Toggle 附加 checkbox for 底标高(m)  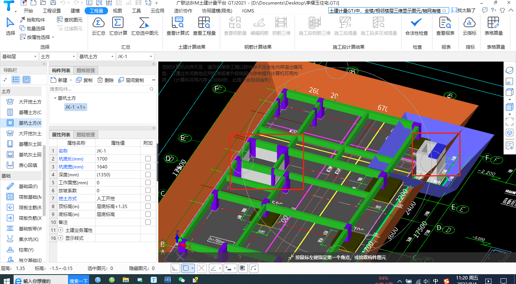point(148,214)
